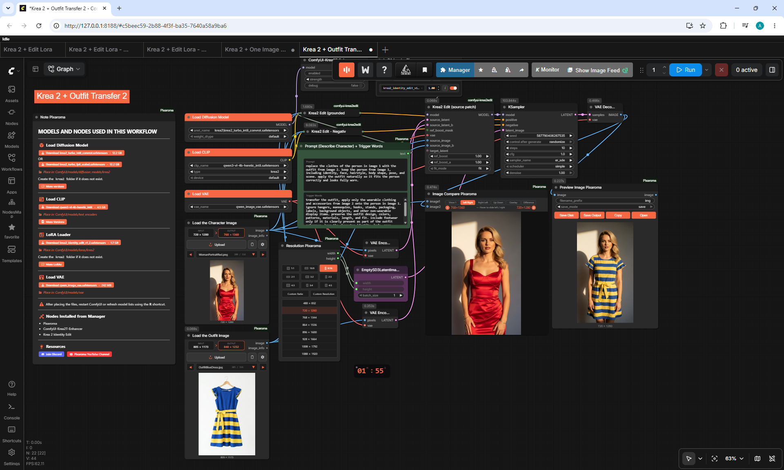Switch to first Krea 2 + Edit Lora tab
784x470 pixels.
32,49
